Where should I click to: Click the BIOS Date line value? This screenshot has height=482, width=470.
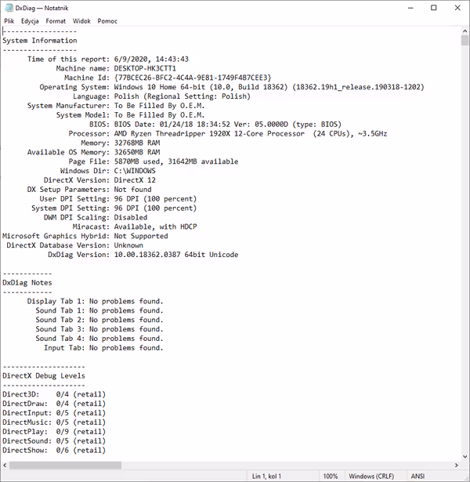[228, 124]
